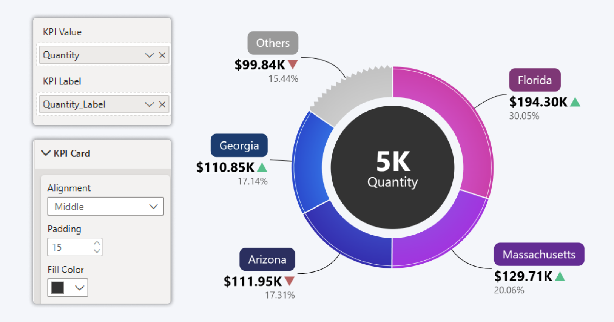614x322 pixels.
Task: Increase the Padding value with up arrow
Action: [97, 243]
